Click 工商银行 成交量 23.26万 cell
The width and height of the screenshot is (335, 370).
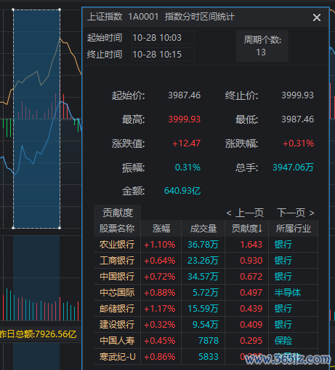click(x=203, y=261)
